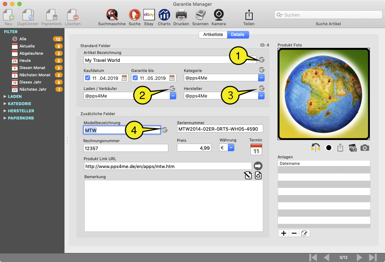
Task: Switch to the Artikelliste tab
Action: click(213, 35)
